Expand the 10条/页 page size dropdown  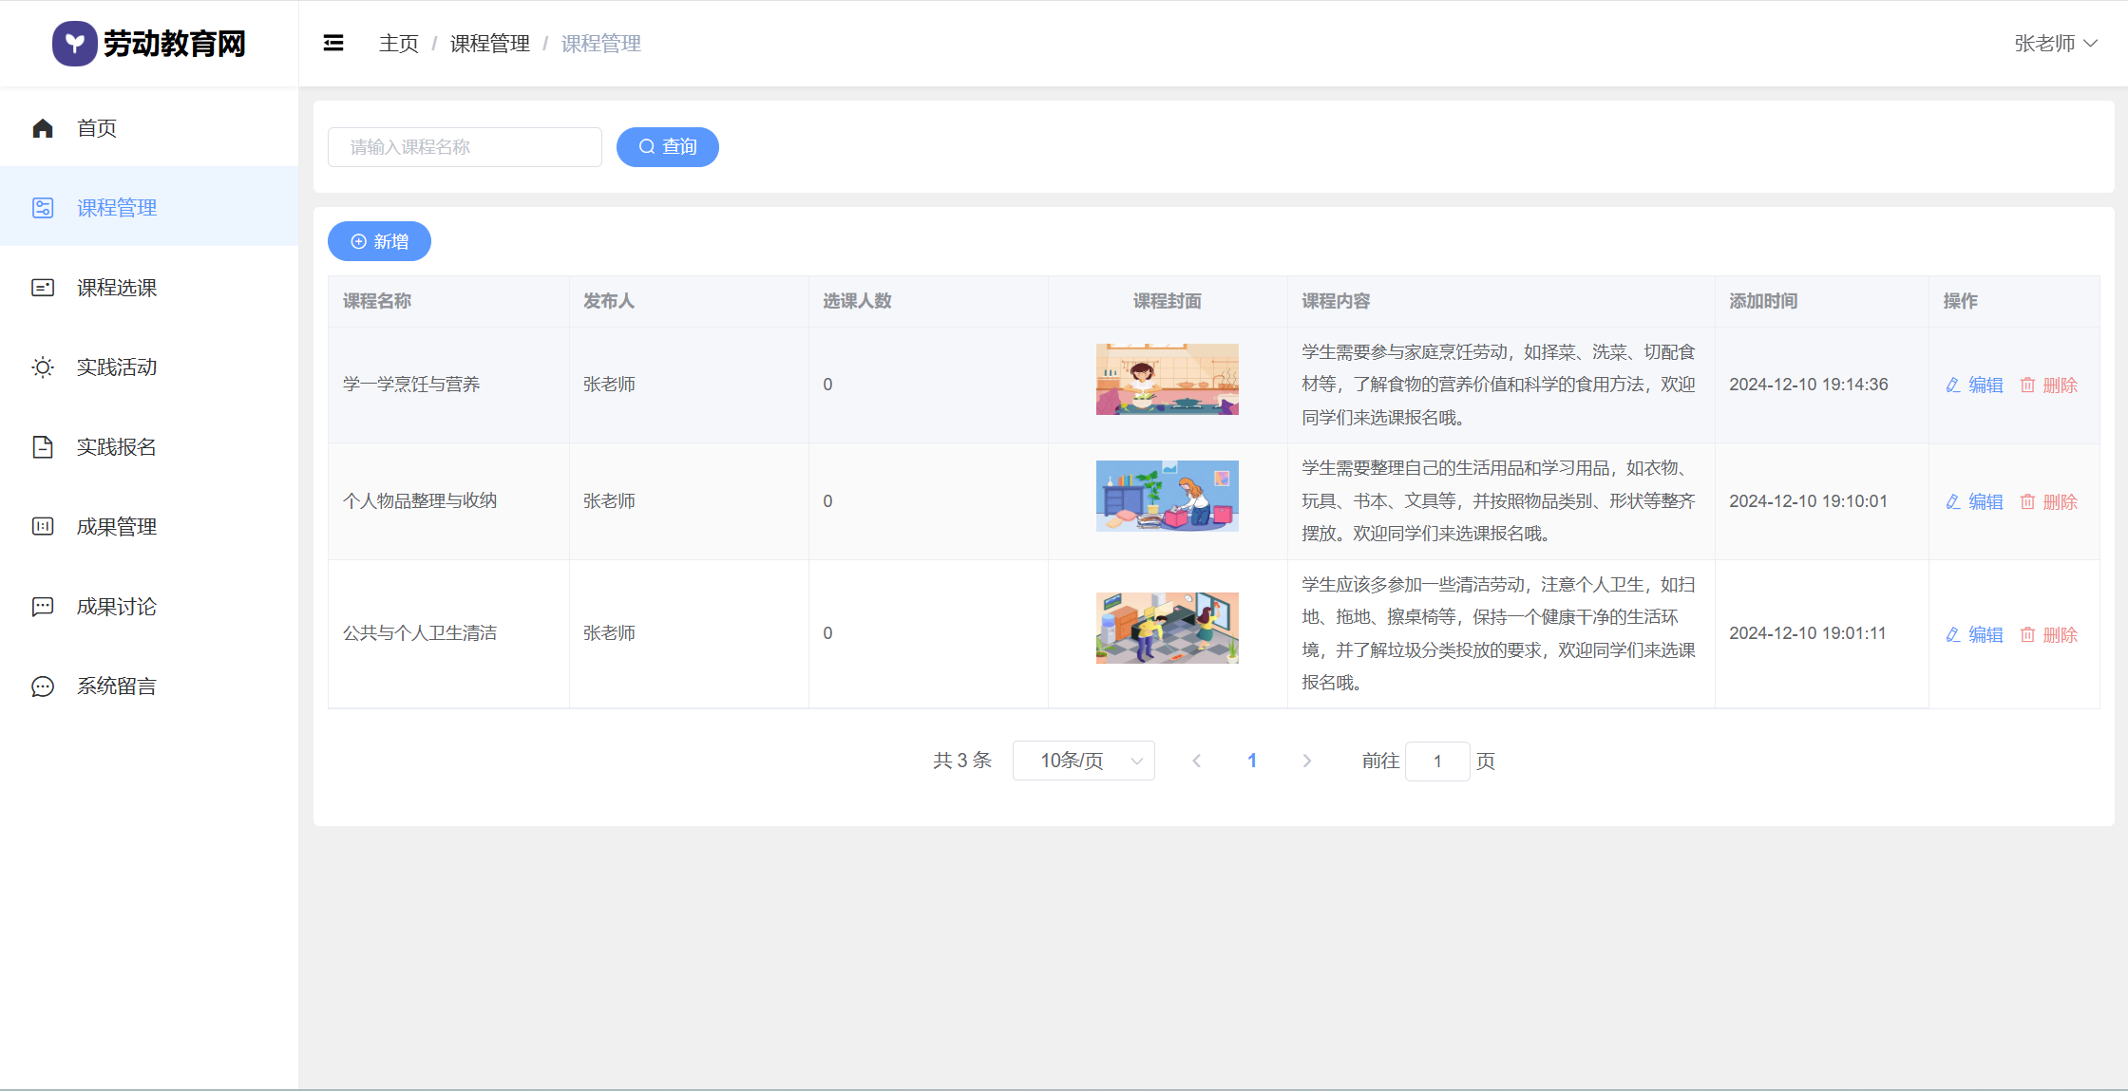(x=1083, y=761)
